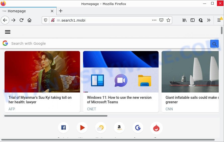
Task: Open the extension icon with warning badge
Action: point(201,20)
